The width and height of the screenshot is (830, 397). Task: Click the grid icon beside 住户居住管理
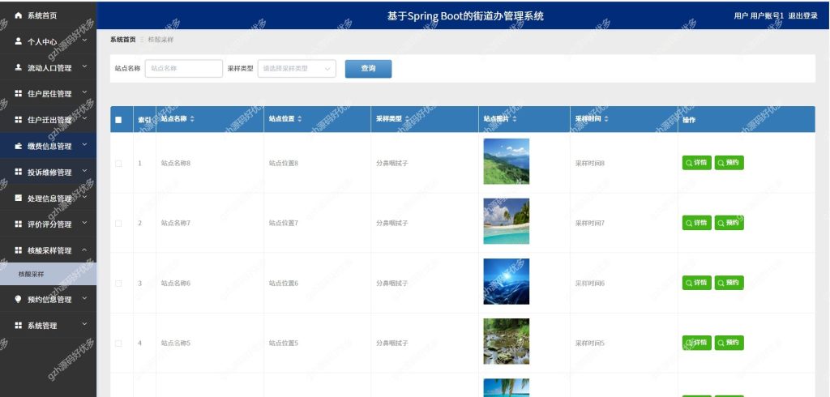19,94
